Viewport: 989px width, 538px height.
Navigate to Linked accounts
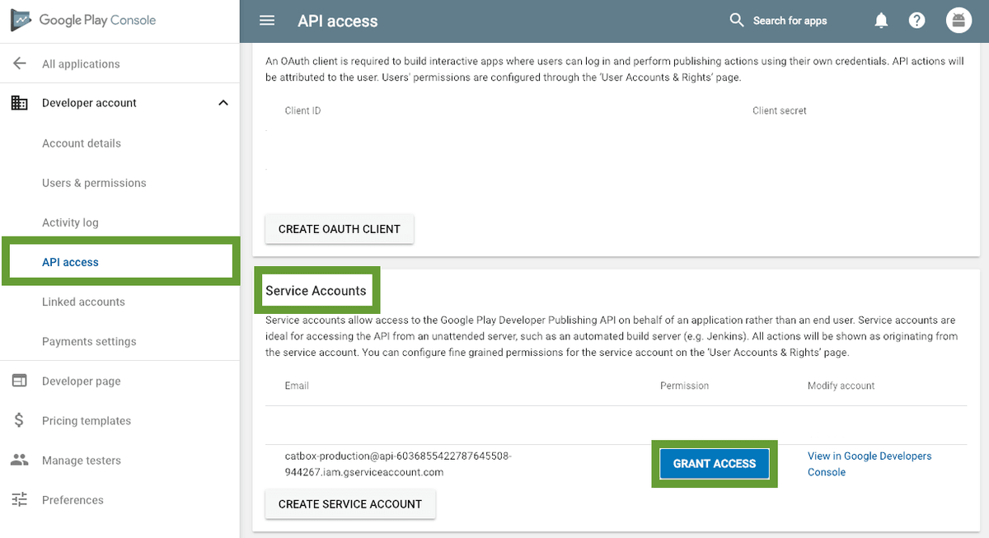(x=83, y=302)
